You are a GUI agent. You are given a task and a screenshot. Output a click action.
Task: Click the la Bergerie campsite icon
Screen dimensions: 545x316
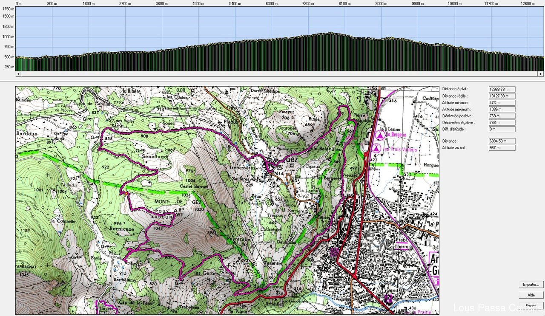click(379, 135)
